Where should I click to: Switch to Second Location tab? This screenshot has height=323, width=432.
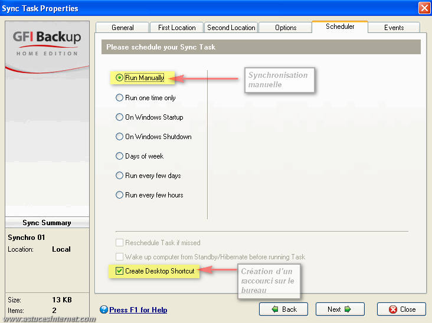[231, 28]
